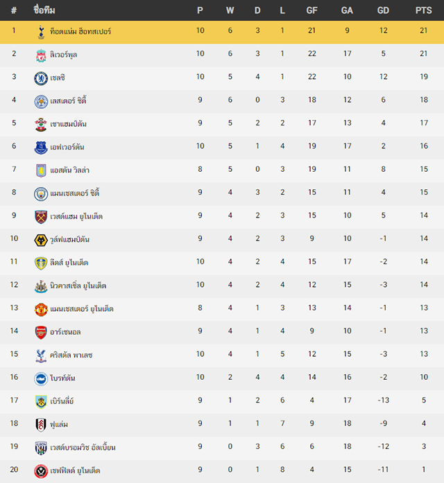Open team name ไบรท์ตัน link

tap(62, 378)
